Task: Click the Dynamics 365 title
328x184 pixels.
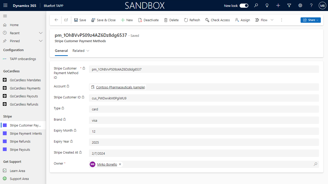Action: (x=24, y=6)
